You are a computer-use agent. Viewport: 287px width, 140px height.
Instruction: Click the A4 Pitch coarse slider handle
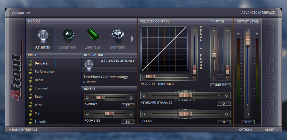tap(214, 53)
